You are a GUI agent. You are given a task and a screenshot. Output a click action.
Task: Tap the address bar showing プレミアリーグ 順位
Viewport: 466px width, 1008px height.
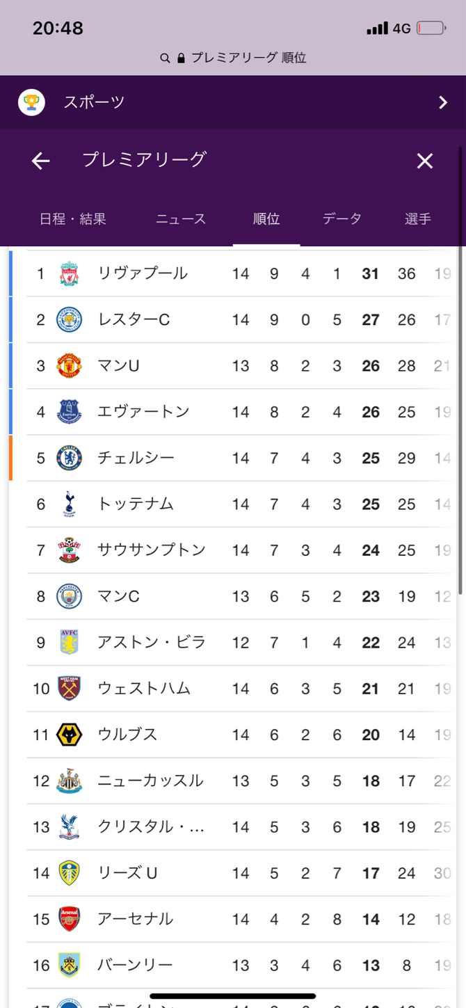233,58
